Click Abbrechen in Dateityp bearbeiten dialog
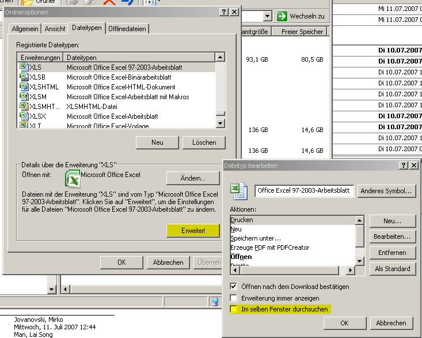 point(391,323)
